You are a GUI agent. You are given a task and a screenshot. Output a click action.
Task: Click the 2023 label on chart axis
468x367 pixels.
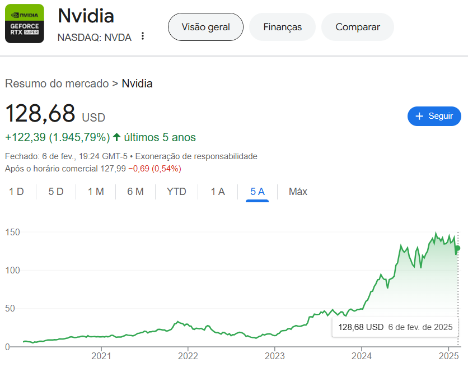click(x=275, y=356)
